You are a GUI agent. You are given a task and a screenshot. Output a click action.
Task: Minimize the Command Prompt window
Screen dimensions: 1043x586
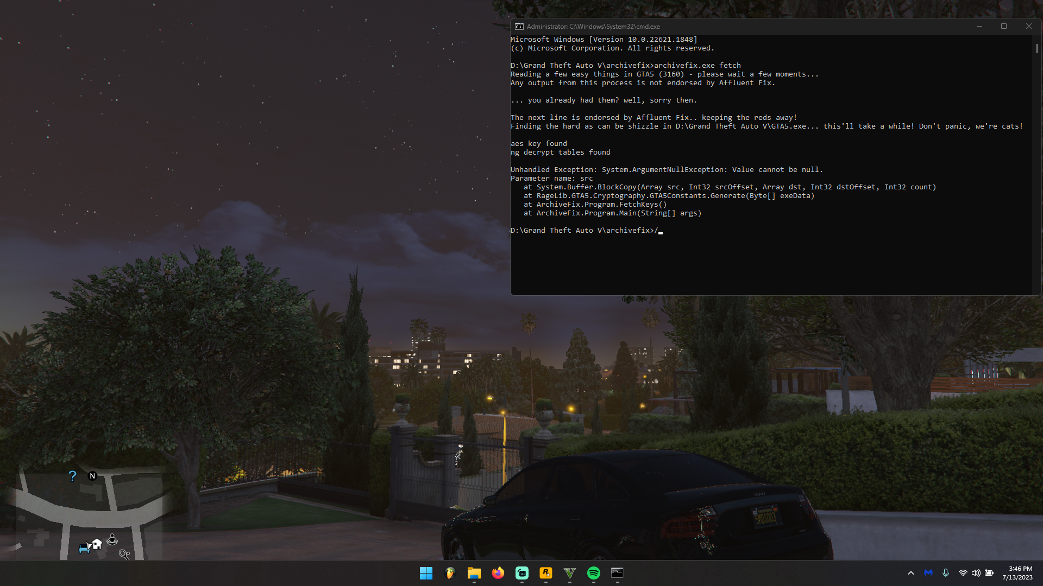tap(979, 26)
